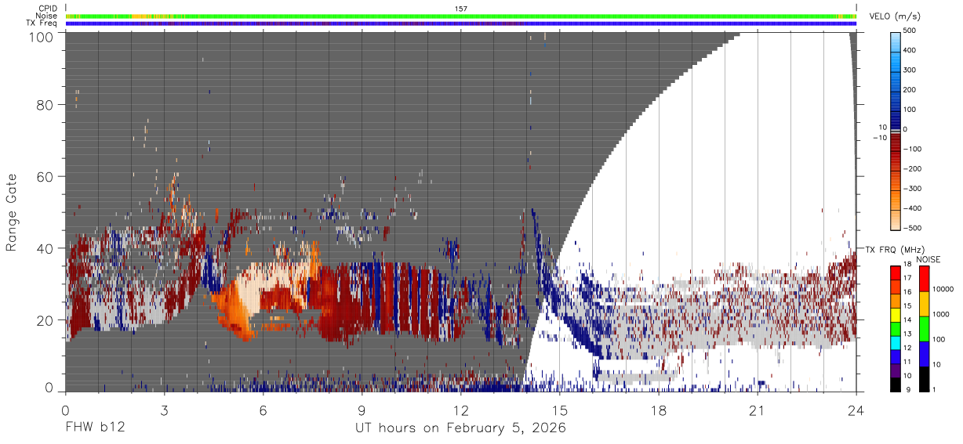This screenshot has height=444, width=963.
Task: Click the 'CPID' row label
Action: [49, 9]
